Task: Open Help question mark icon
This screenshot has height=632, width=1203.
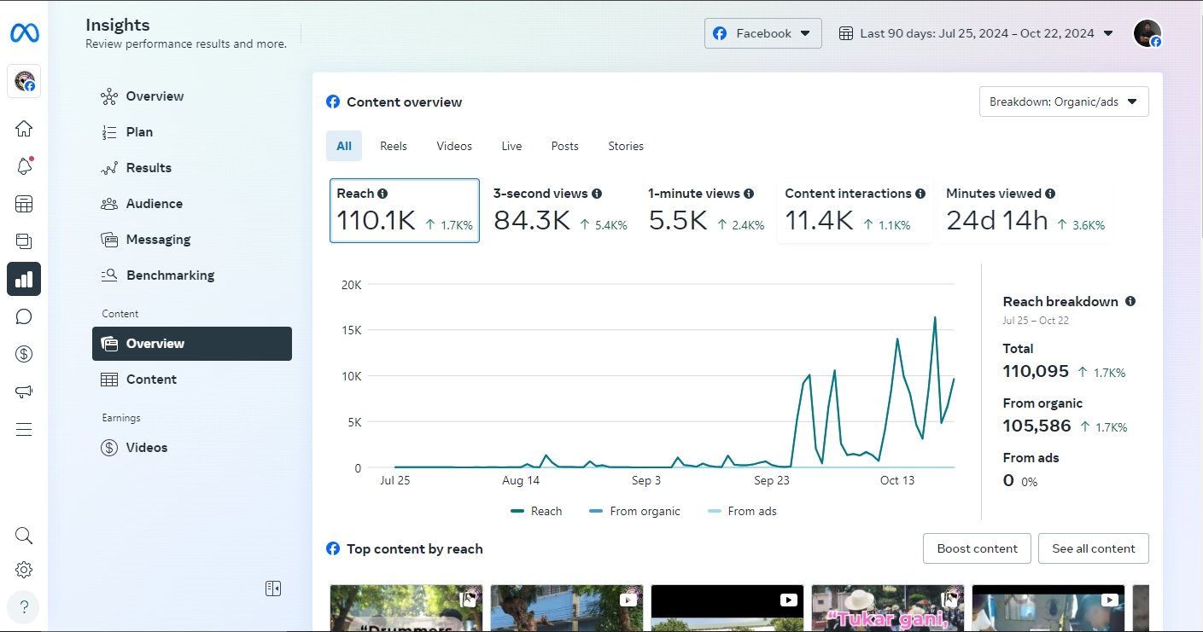Action: [24, 607]
